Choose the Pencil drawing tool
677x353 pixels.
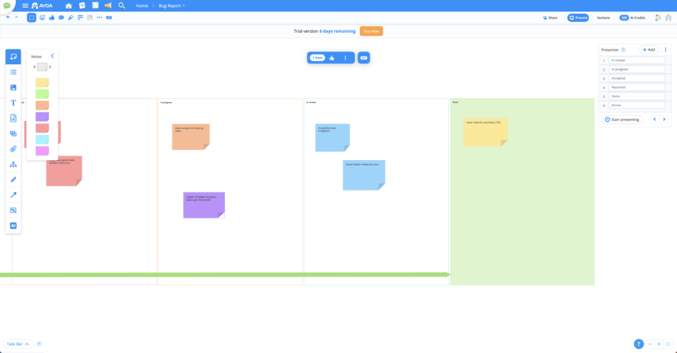(13, 180)
